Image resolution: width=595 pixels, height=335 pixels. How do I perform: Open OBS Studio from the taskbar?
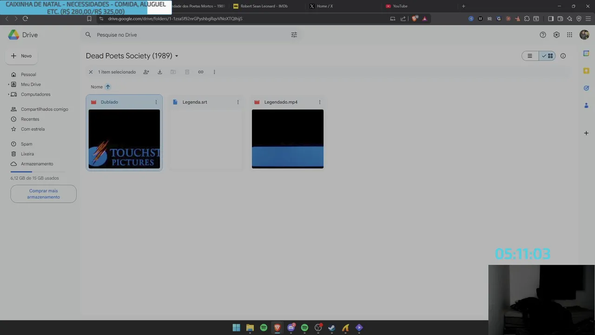318,328
